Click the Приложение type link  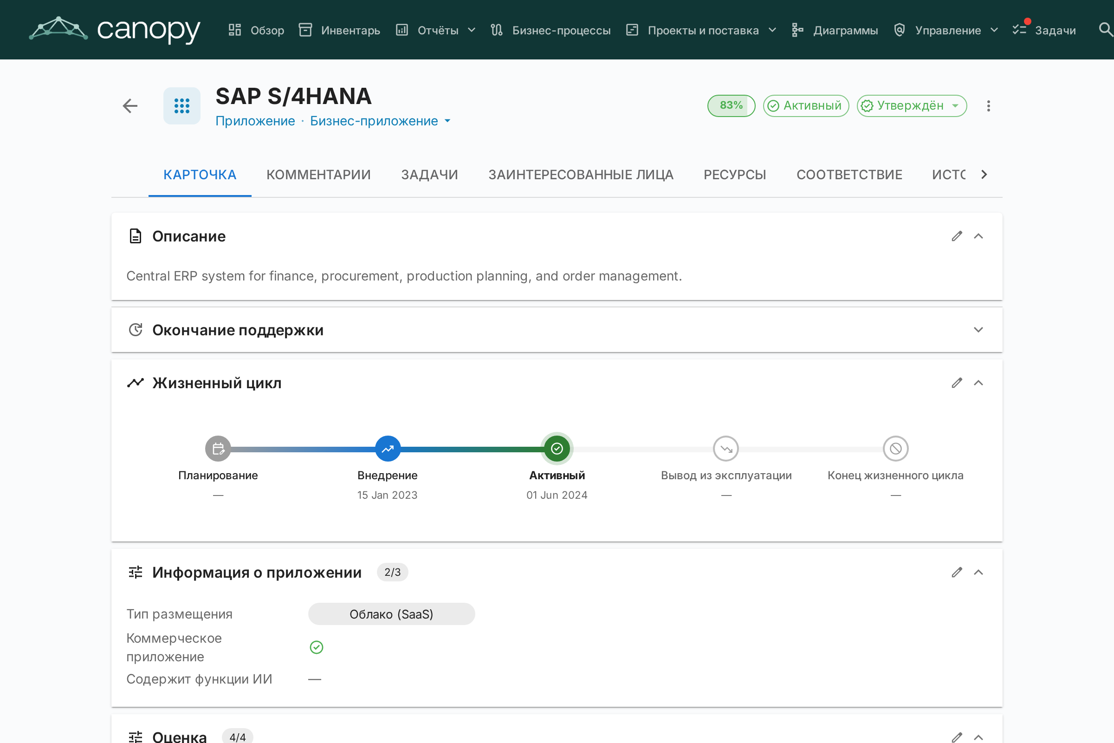coord(255,121)
